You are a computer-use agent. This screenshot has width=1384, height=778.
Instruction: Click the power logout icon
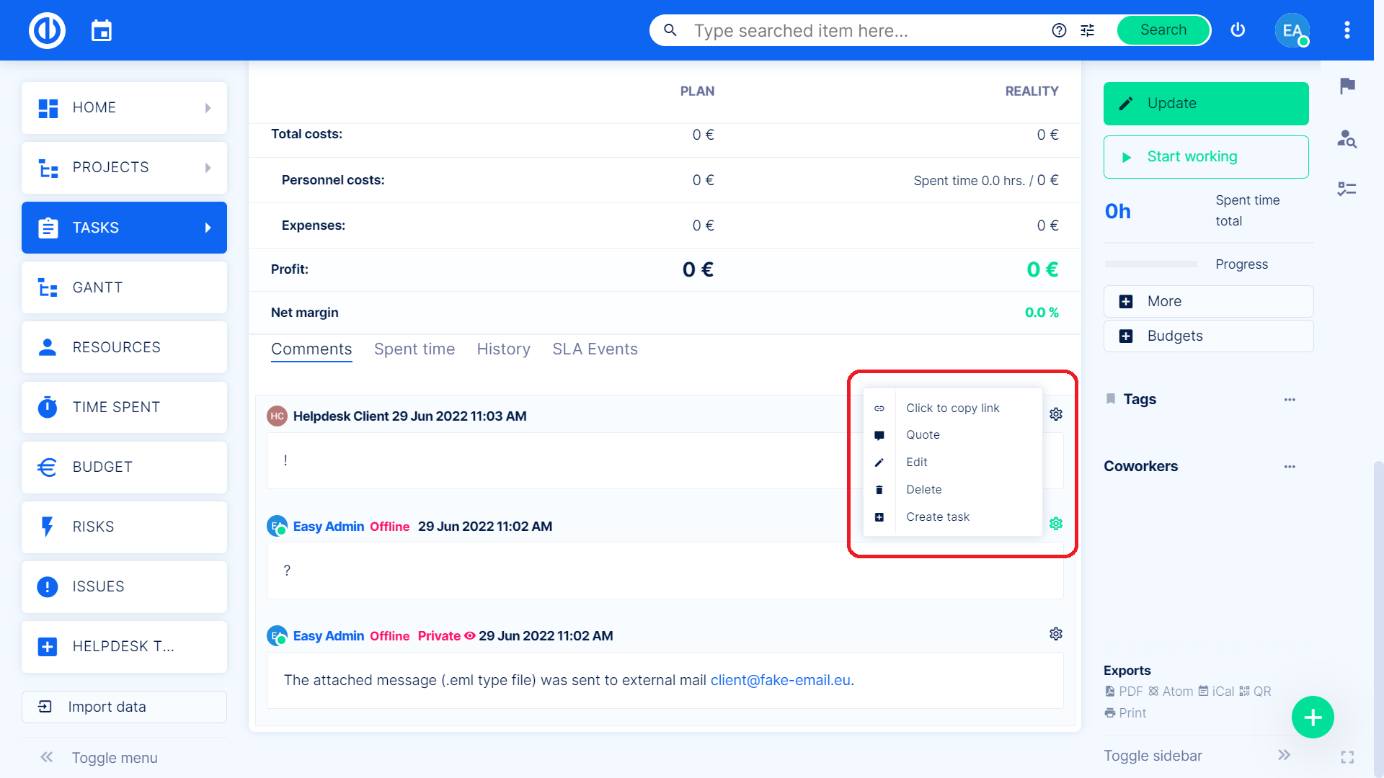point(1238,30)
